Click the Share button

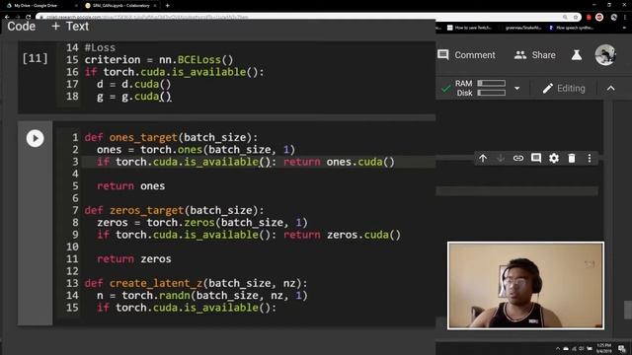(535, 55)
